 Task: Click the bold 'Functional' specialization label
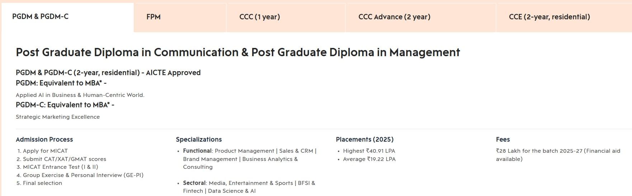(x=197, y=151)
